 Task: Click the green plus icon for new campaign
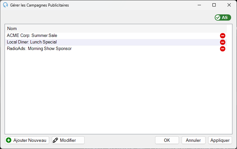(9, 140)
